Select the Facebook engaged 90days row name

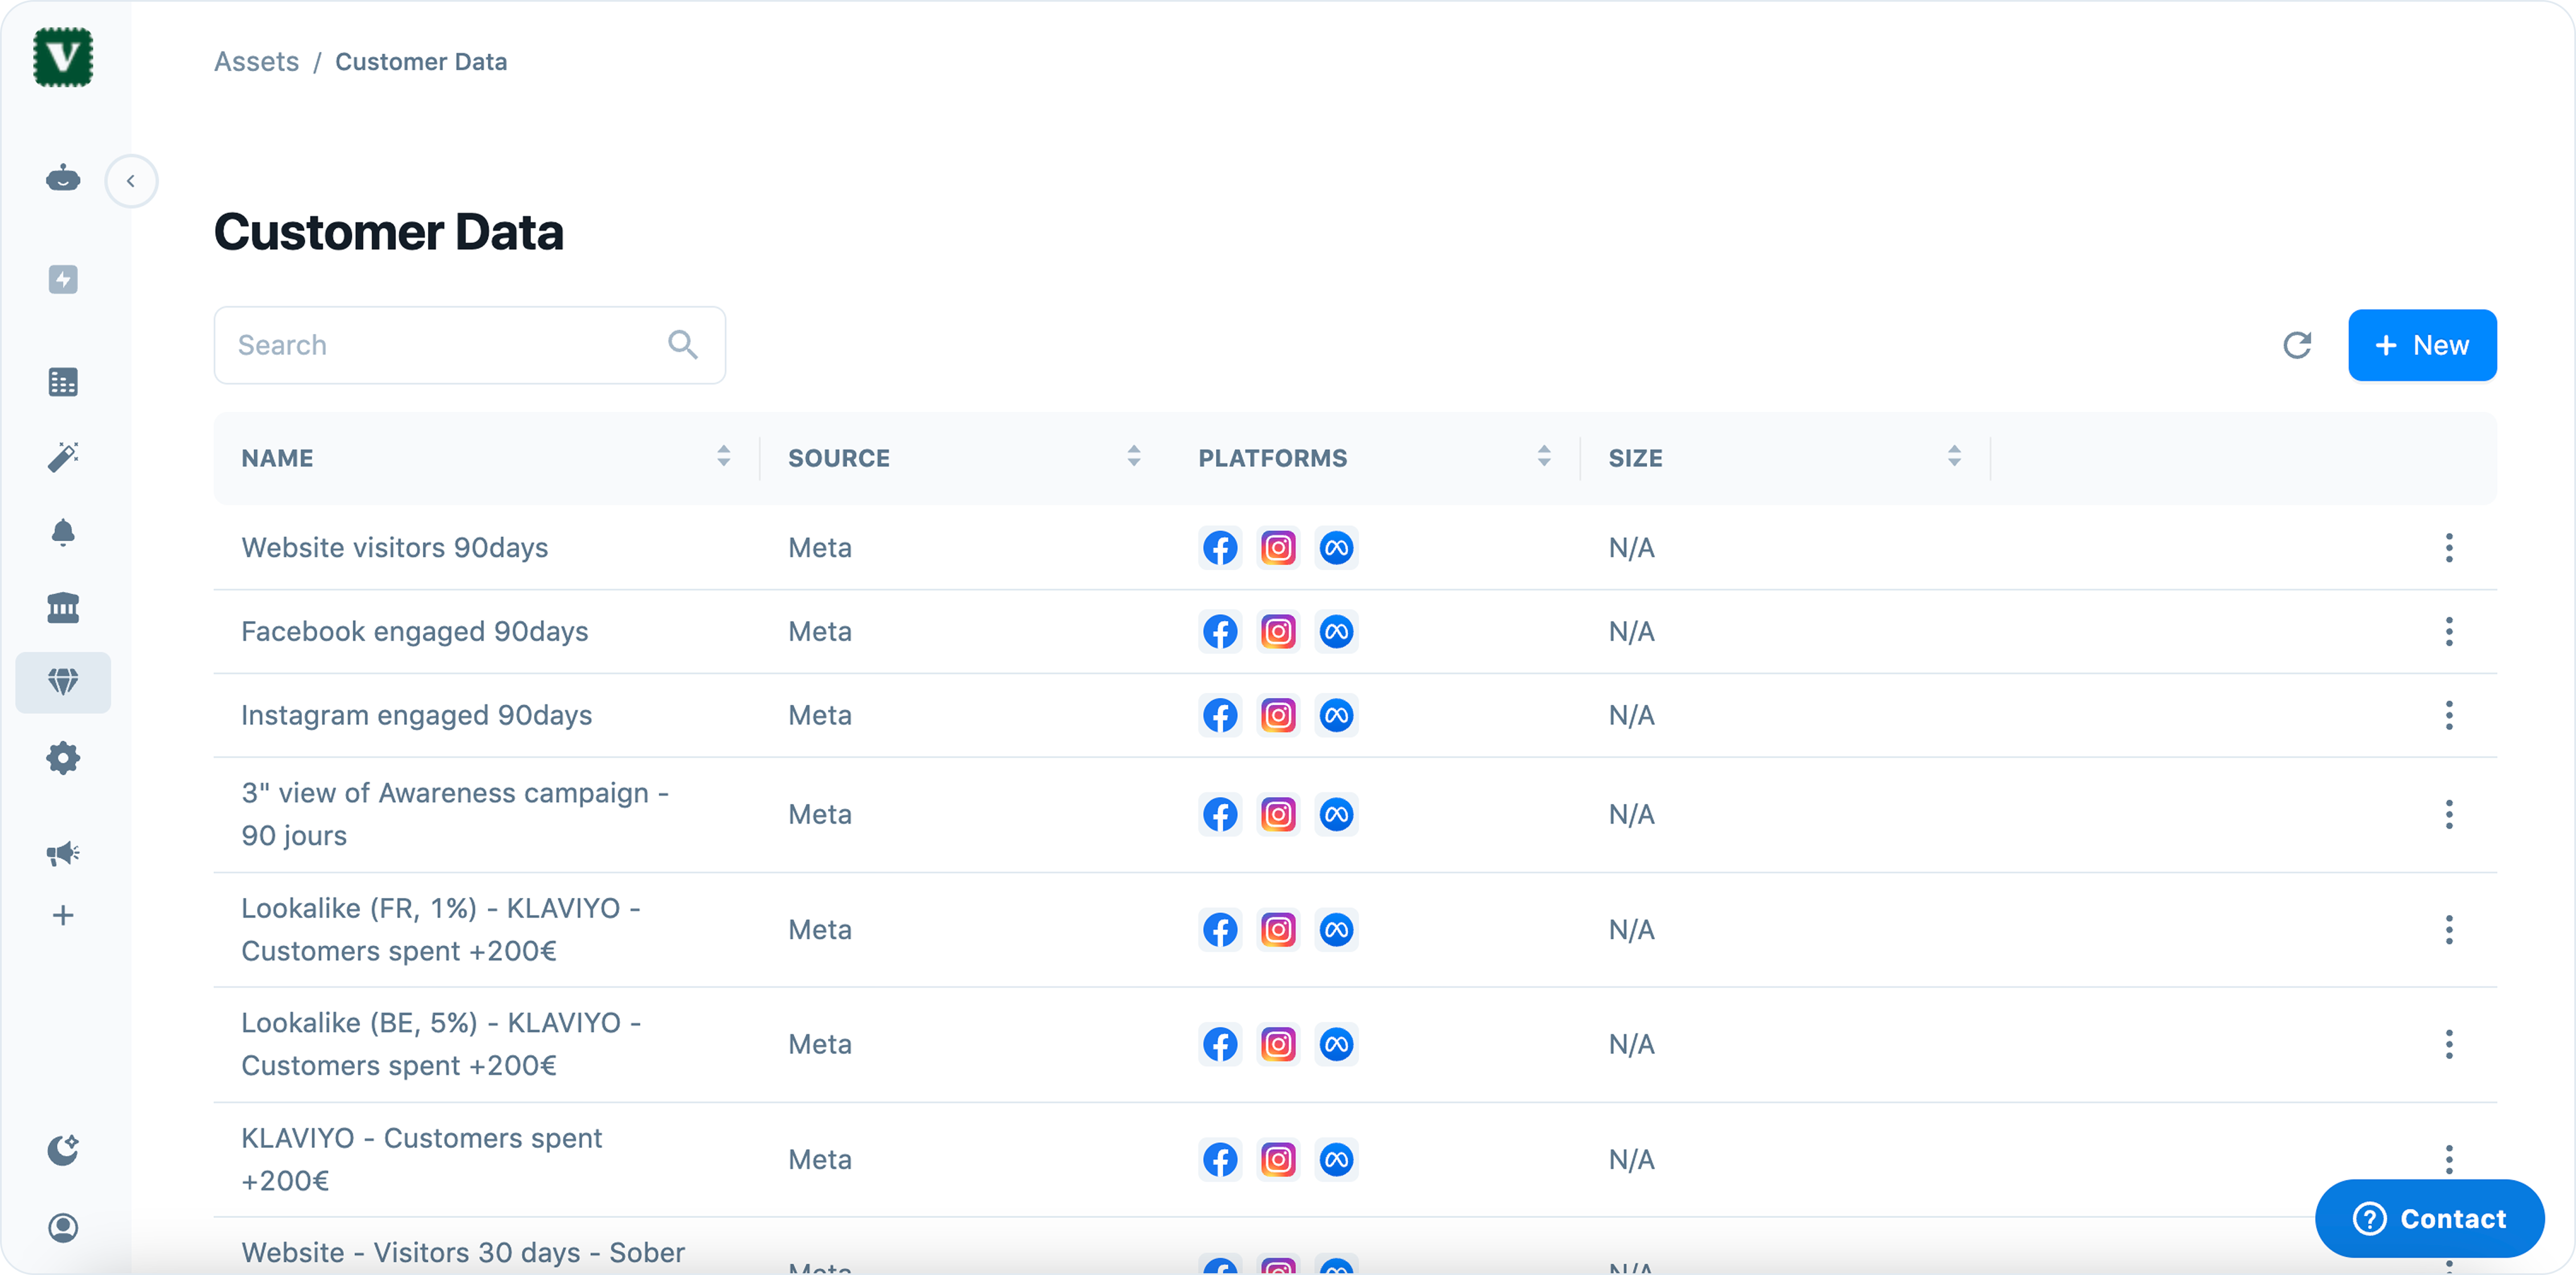[415, 632]
